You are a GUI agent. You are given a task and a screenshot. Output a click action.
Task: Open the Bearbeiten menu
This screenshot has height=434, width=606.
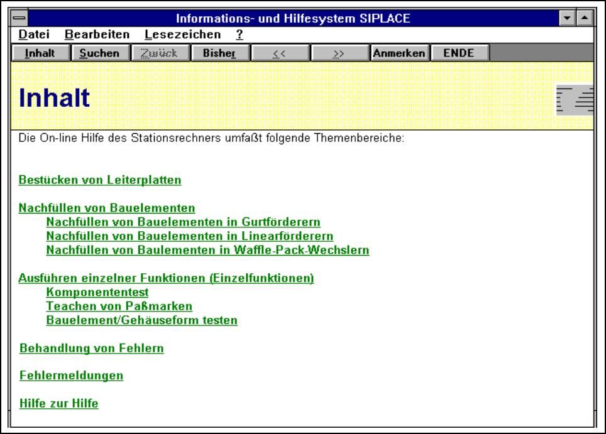pyautogui.click(x=97, y=35)
